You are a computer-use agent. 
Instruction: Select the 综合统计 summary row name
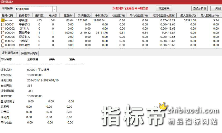tap(24, 20)
